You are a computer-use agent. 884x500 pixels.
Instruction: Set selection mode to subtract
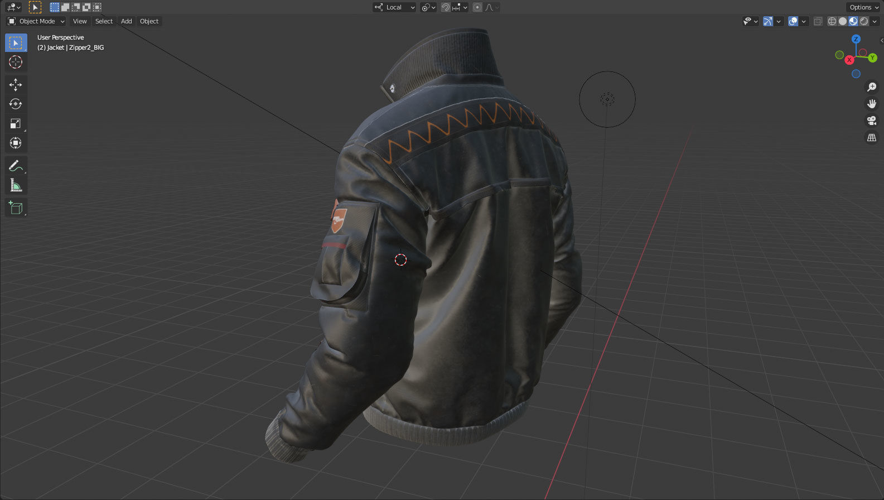(x=76, y=7)
